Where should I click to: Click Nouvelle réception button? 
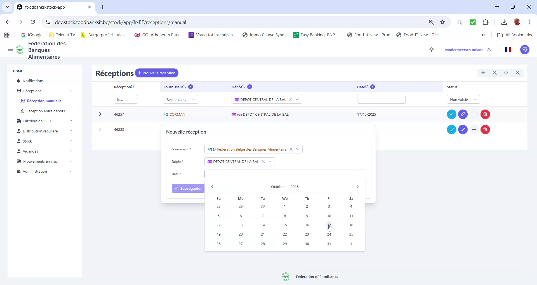click(x=157, y=73)
